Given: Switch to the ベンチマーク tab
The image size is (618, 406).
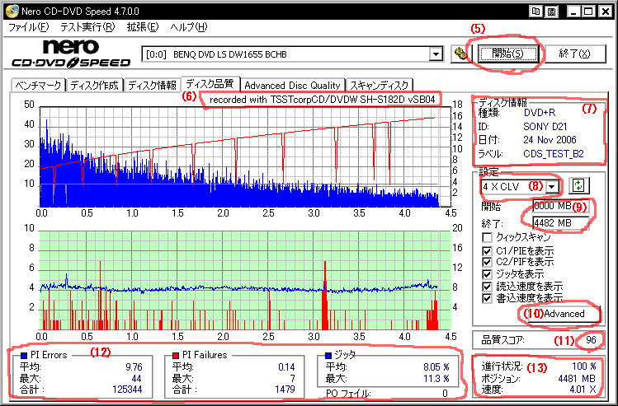Looking at the screenshot, I should [x=38, y=86].
